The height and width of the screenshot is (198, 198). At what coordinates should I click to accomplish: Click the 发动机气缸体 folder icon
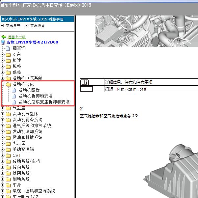pyautogui.click(x=8, y=114)
